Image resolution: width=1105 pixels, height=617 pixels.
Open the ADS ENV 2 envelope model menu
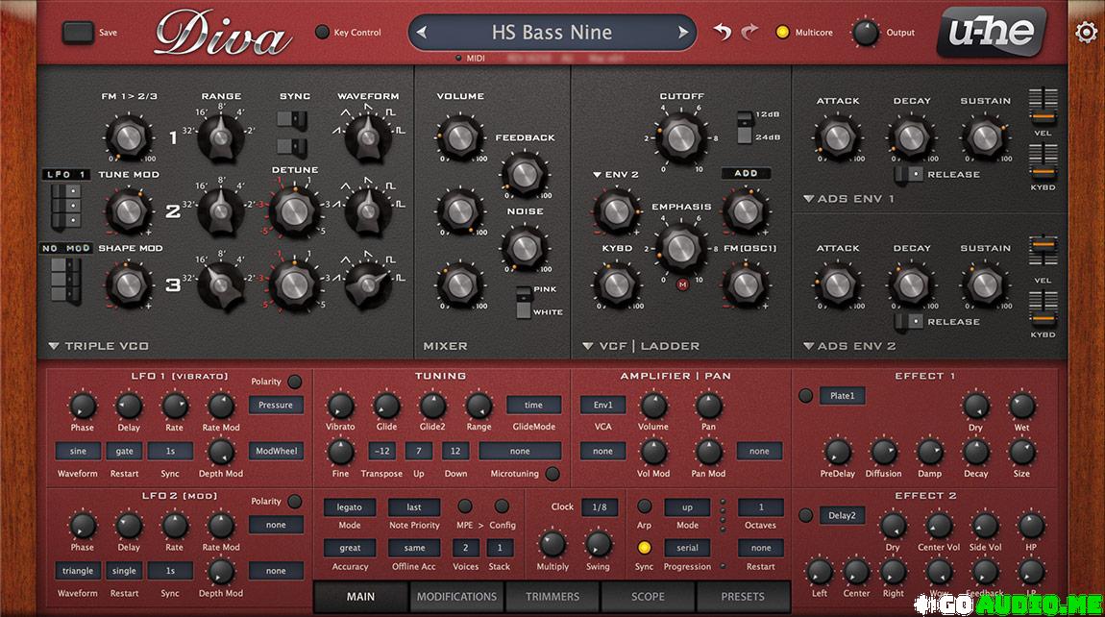[x=849, y=346]
